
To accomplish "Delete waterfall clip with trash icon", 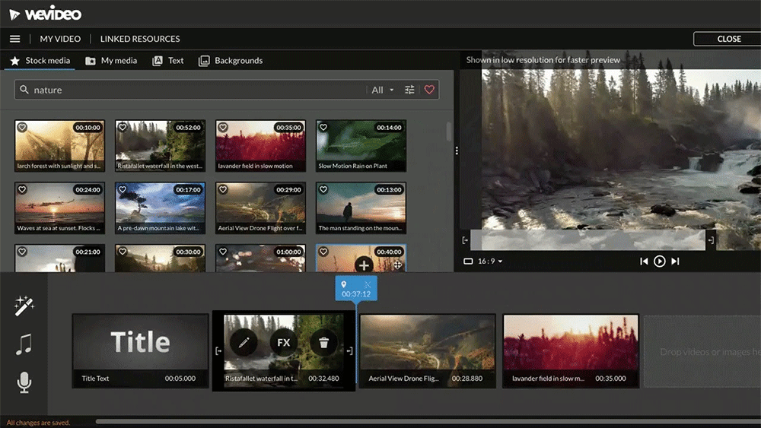I will 323,342.
